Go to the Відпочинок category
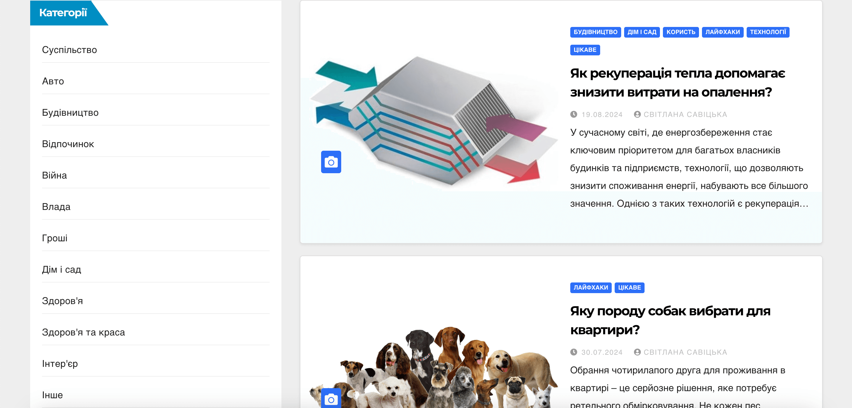Image resolution: width=852 pixels, height=408 pixels. (x=68, y=144)
